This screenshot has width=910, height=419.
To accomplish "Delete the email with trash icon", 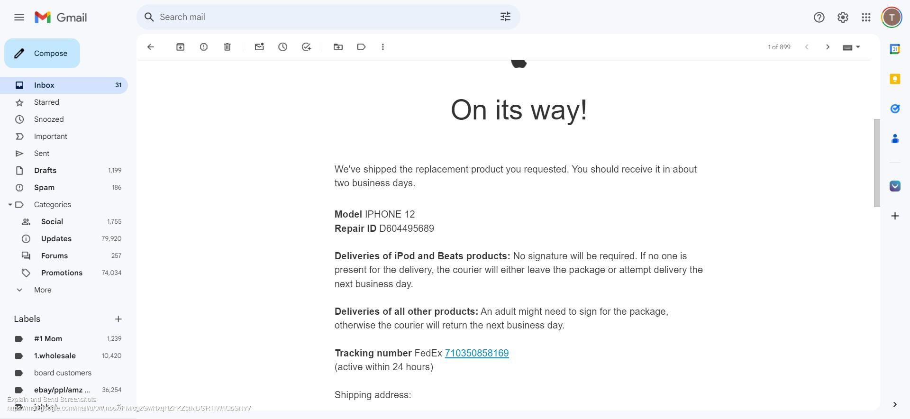I will coord(227,47).
